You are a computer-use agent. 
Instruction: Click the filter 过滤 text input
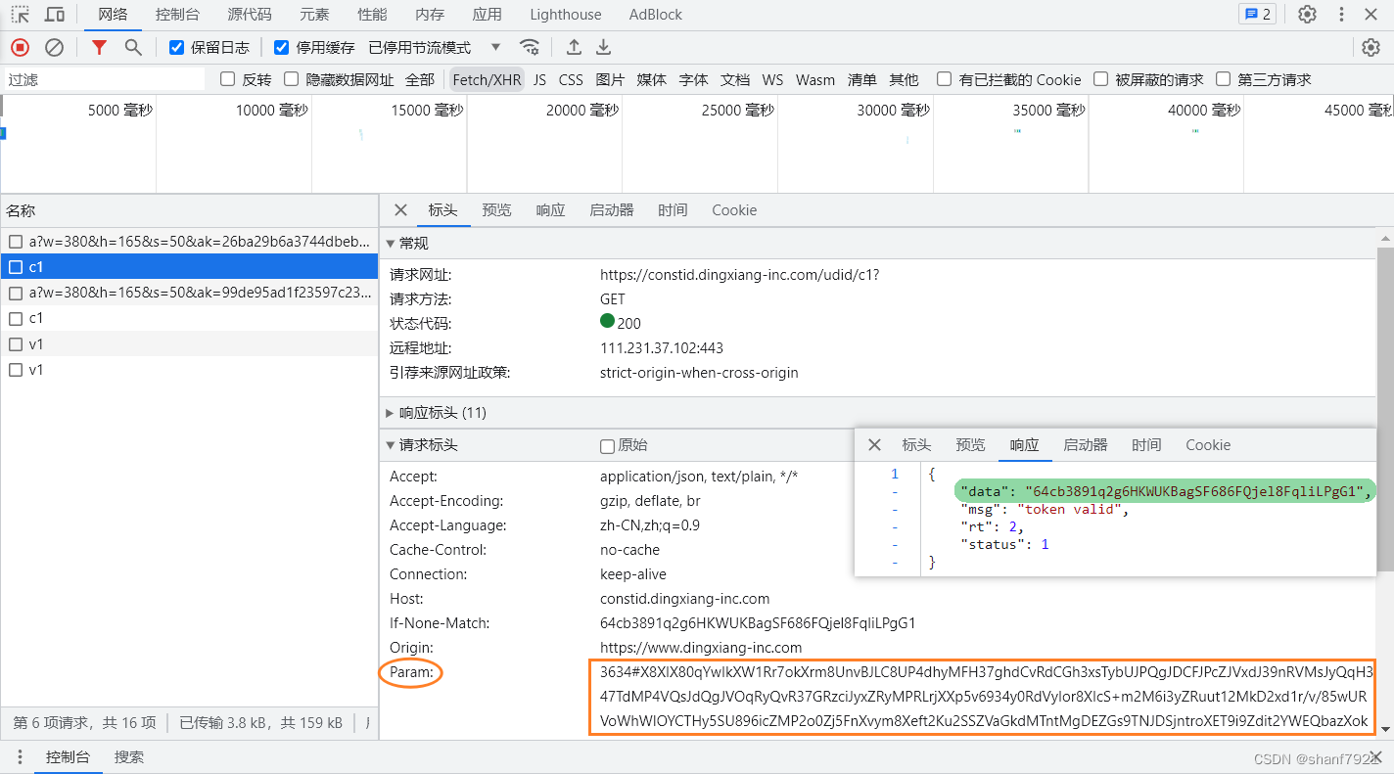coord(105,79)
